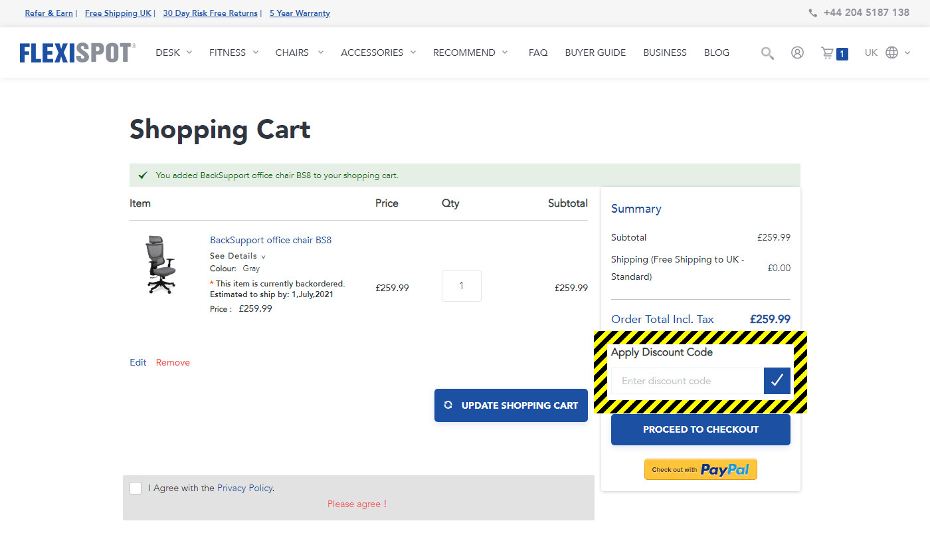This screenshot has width=930, height=545.
Task: Expand the DESK menu chevron
Action: [x=189, y=53]
